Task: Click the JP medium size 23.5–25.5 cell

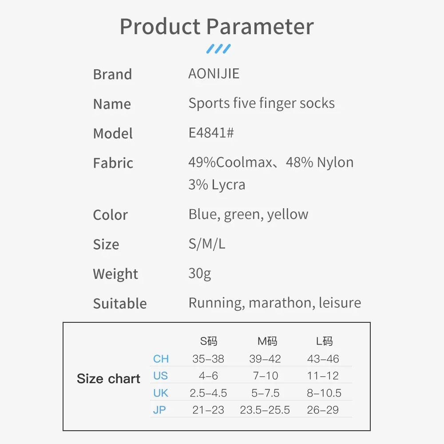Action: click(265, 410)
